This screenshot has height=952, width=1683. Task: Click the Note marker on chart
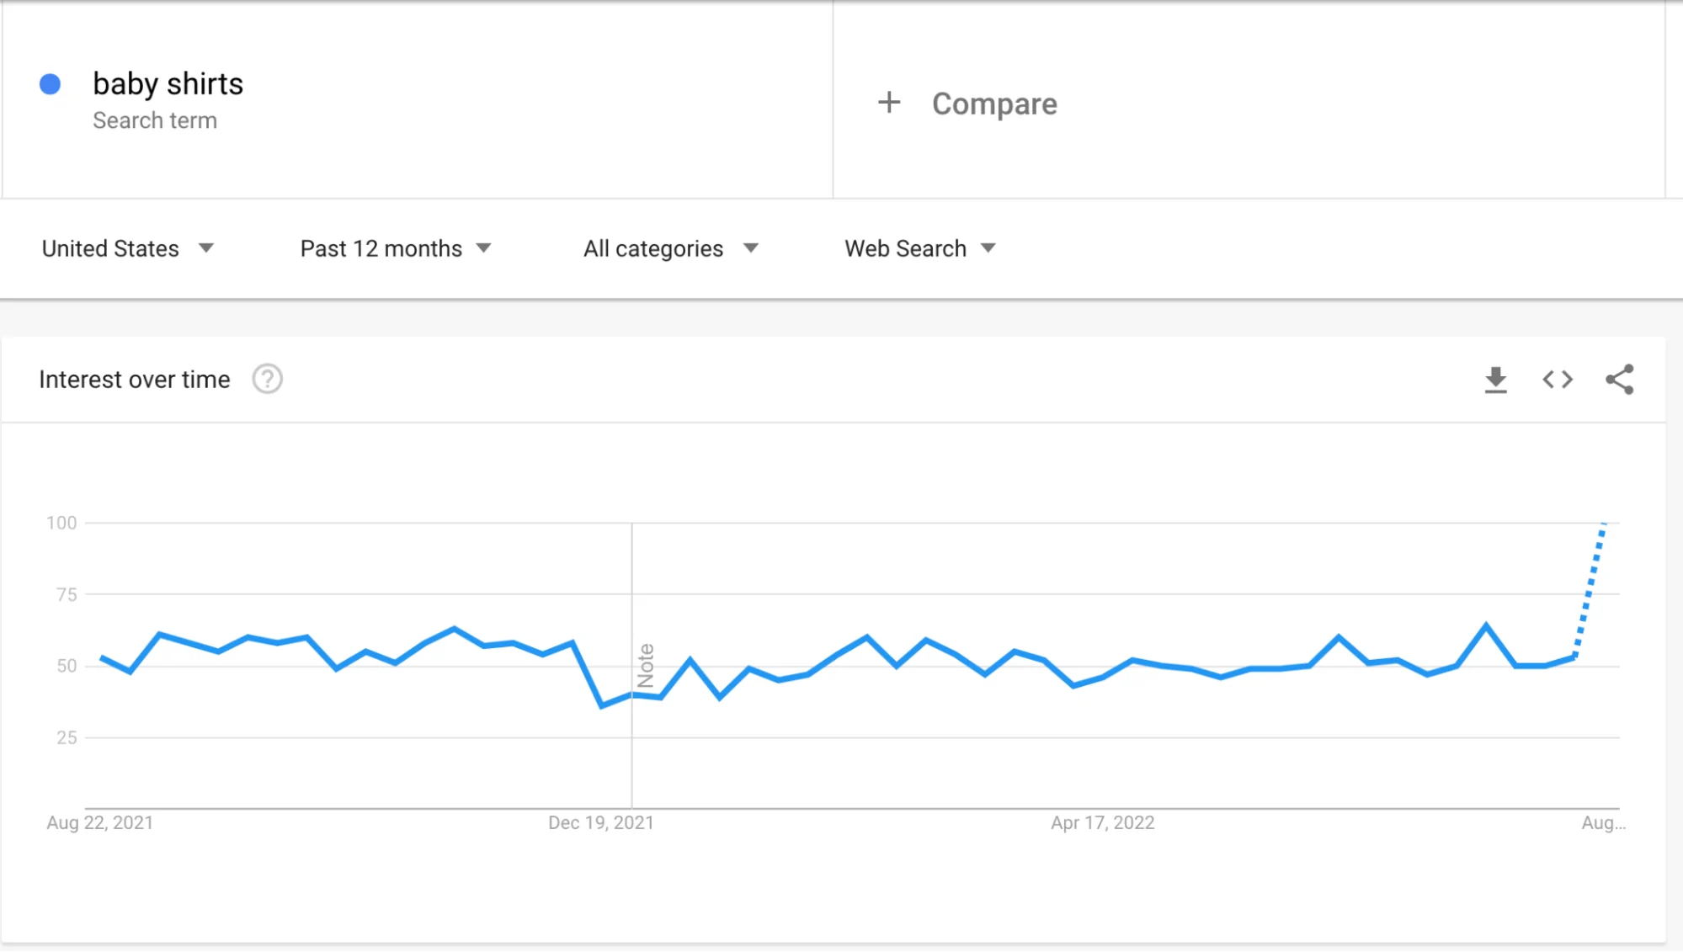pyautogui.click(x=646, y=666)
